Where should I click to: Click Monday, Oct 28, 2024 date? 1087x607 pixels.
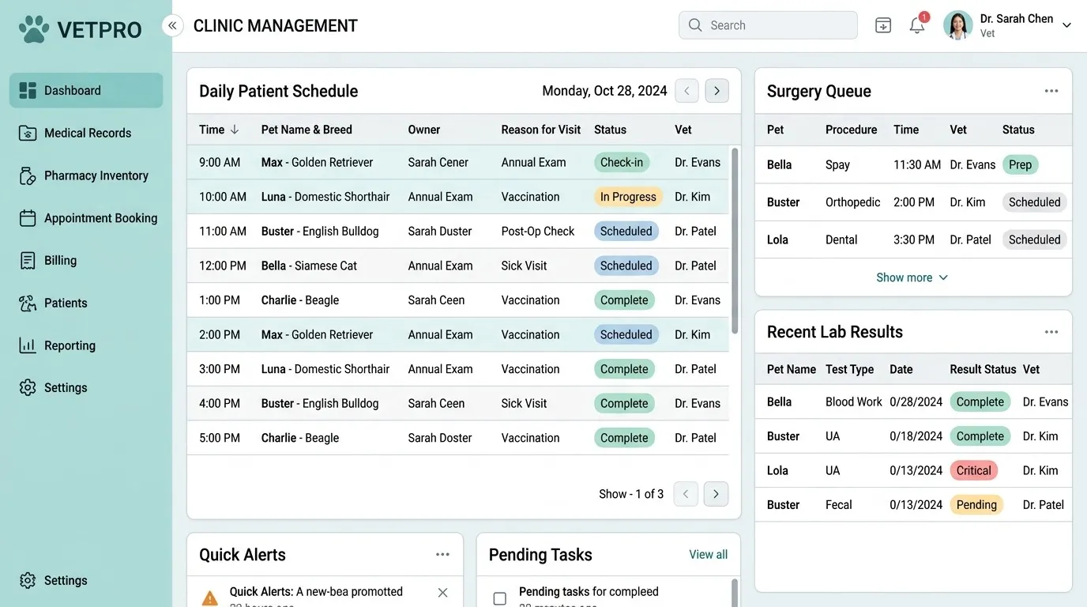click(604, 91)
